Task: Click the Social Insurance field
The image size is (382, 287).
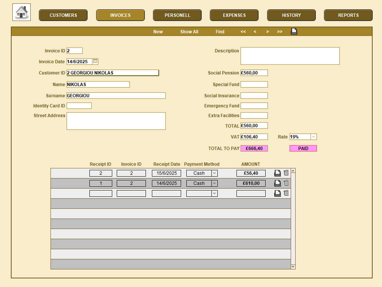Action: [254, 95]
